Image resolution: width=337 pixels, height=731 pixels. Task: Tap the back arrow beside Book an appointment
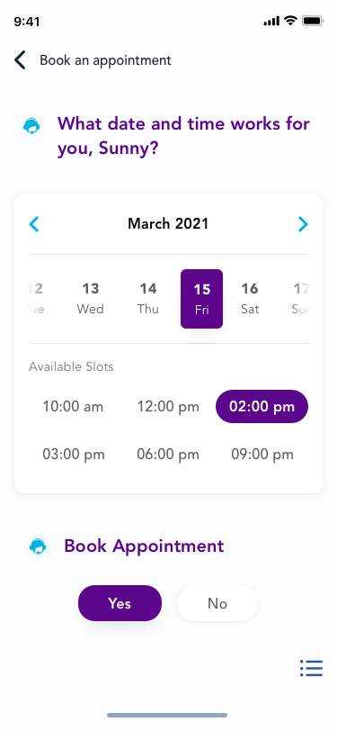pyautogui.click(x=20, y=60)
